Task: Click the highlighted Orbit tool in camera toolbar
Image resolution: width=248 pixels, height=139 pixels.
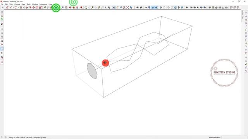Action: click(x=114, y=7)
